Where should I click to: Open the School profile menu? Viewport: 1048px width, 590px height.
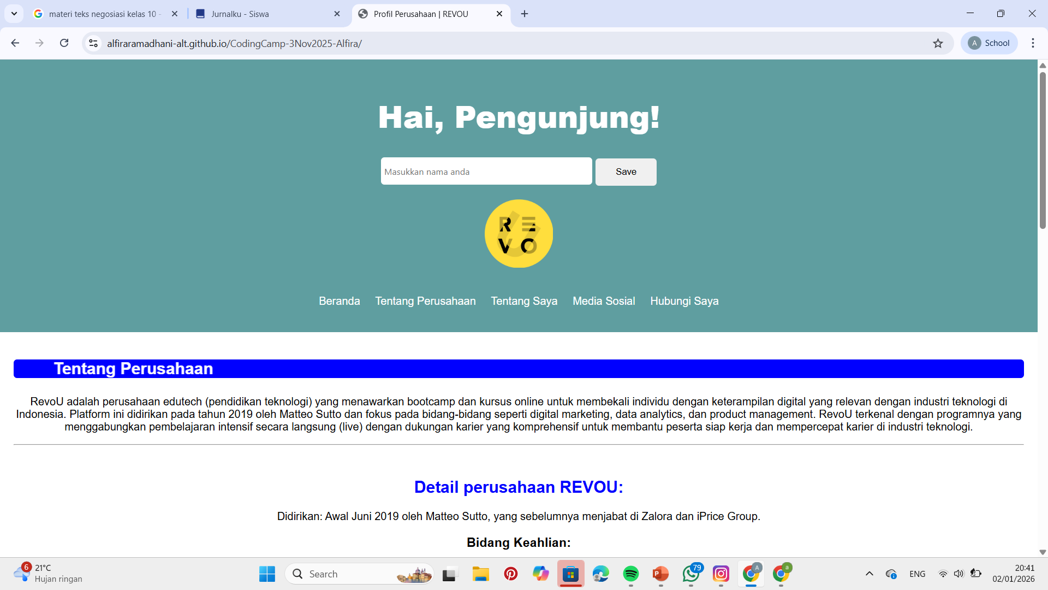point(989,43)
